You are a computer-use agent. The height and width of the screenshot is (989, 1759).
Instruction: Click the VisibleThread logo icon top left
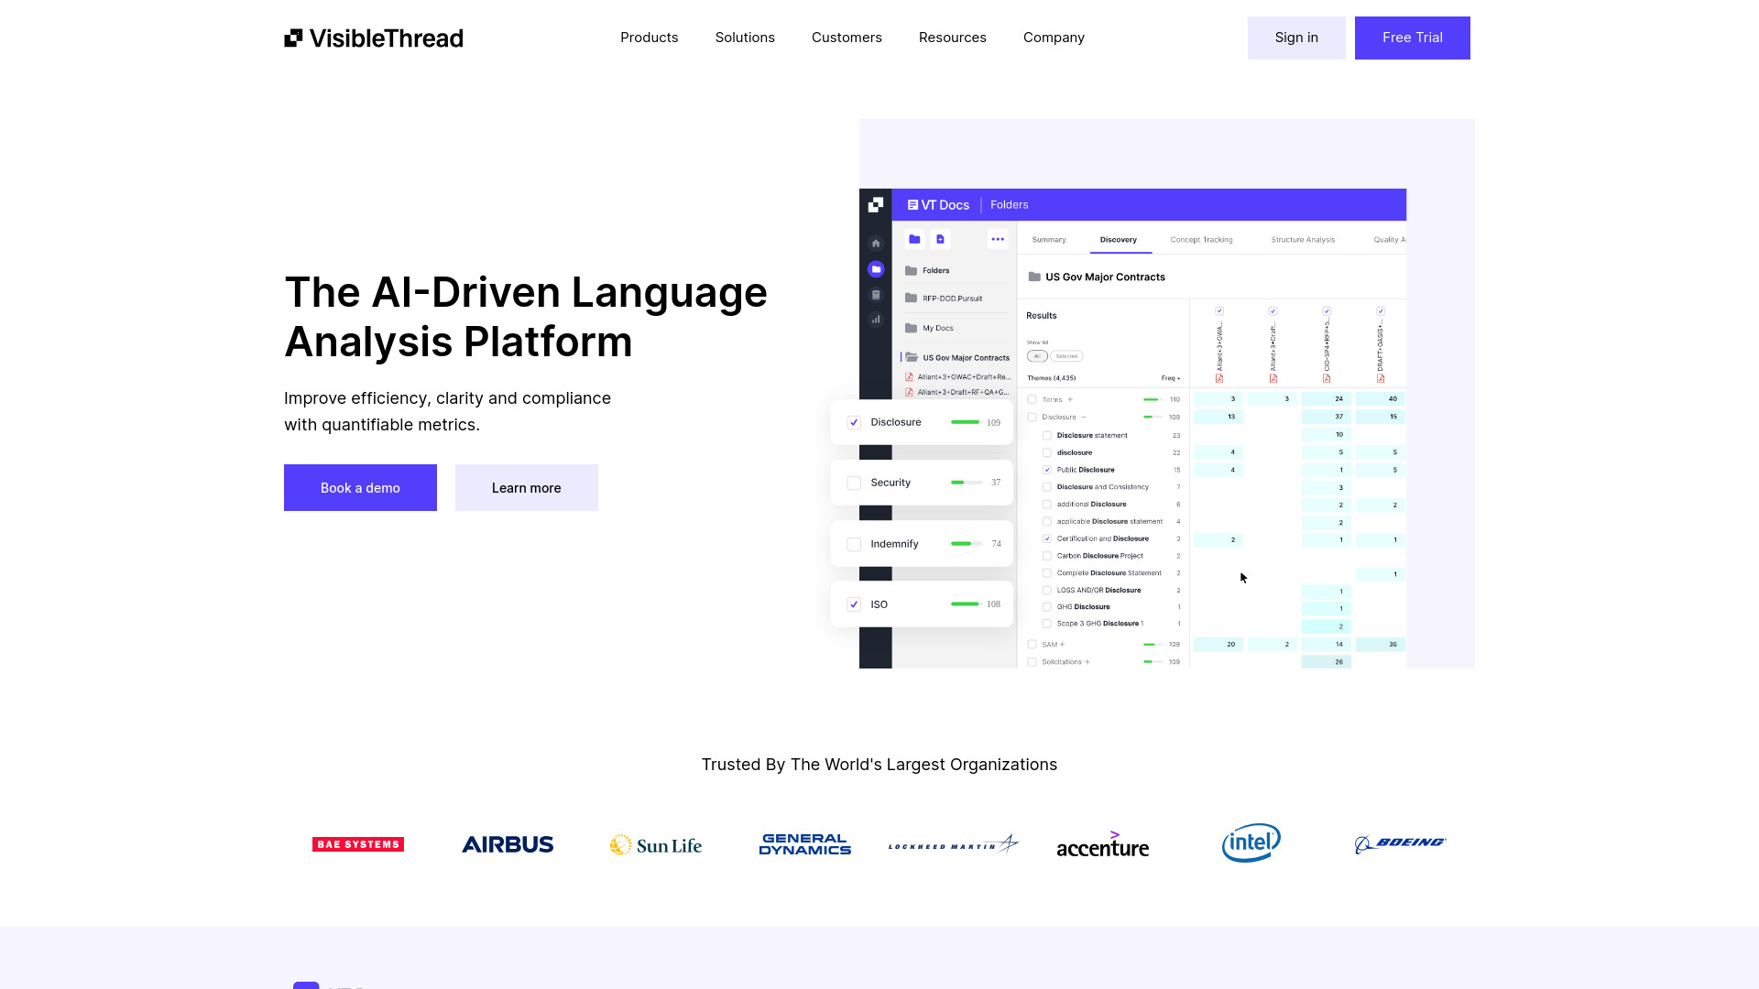coord(292,38)
